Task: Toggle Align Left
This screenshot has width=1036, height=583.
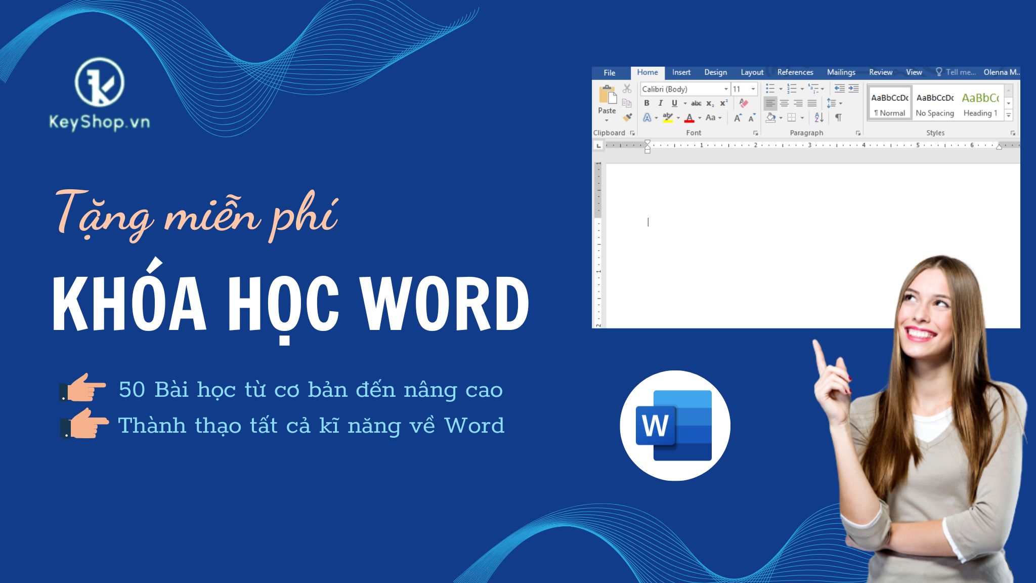Action: pyautogui.click(x=770, y=103)
